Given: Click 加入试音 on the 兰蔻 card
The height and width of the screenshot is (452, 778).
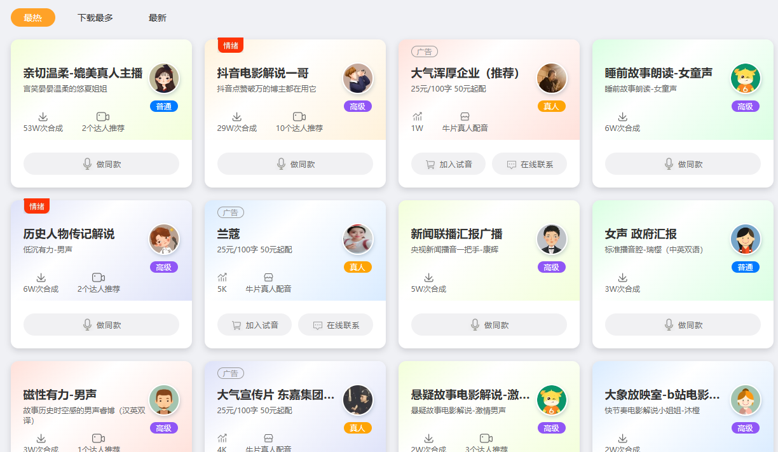Looking at the screenshot, I should point(254,324).
